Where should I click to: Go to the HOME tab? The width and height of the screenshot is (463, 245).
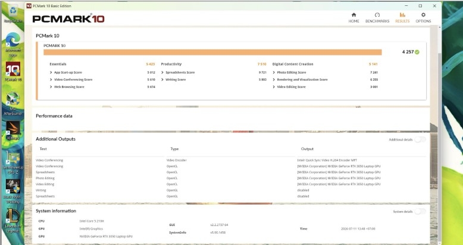coord(353,18)
